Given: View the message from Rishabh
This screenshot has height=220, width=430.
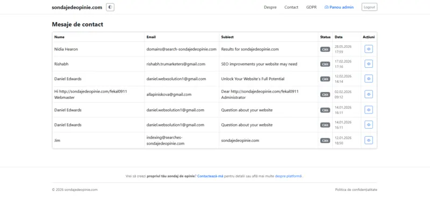Looking at the screenshot, I should pyautogui.click(x=369, y=64).
